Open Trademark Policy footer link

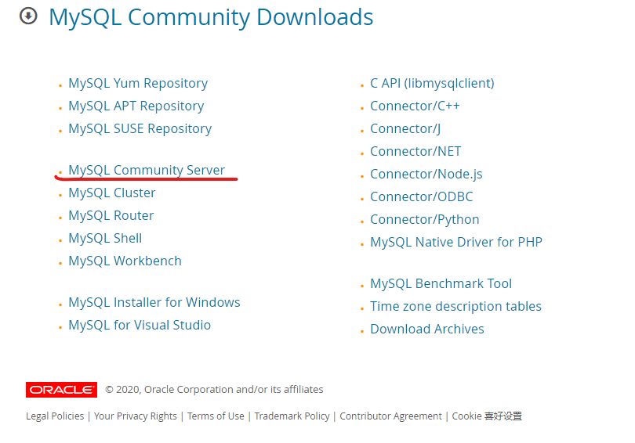292,416
